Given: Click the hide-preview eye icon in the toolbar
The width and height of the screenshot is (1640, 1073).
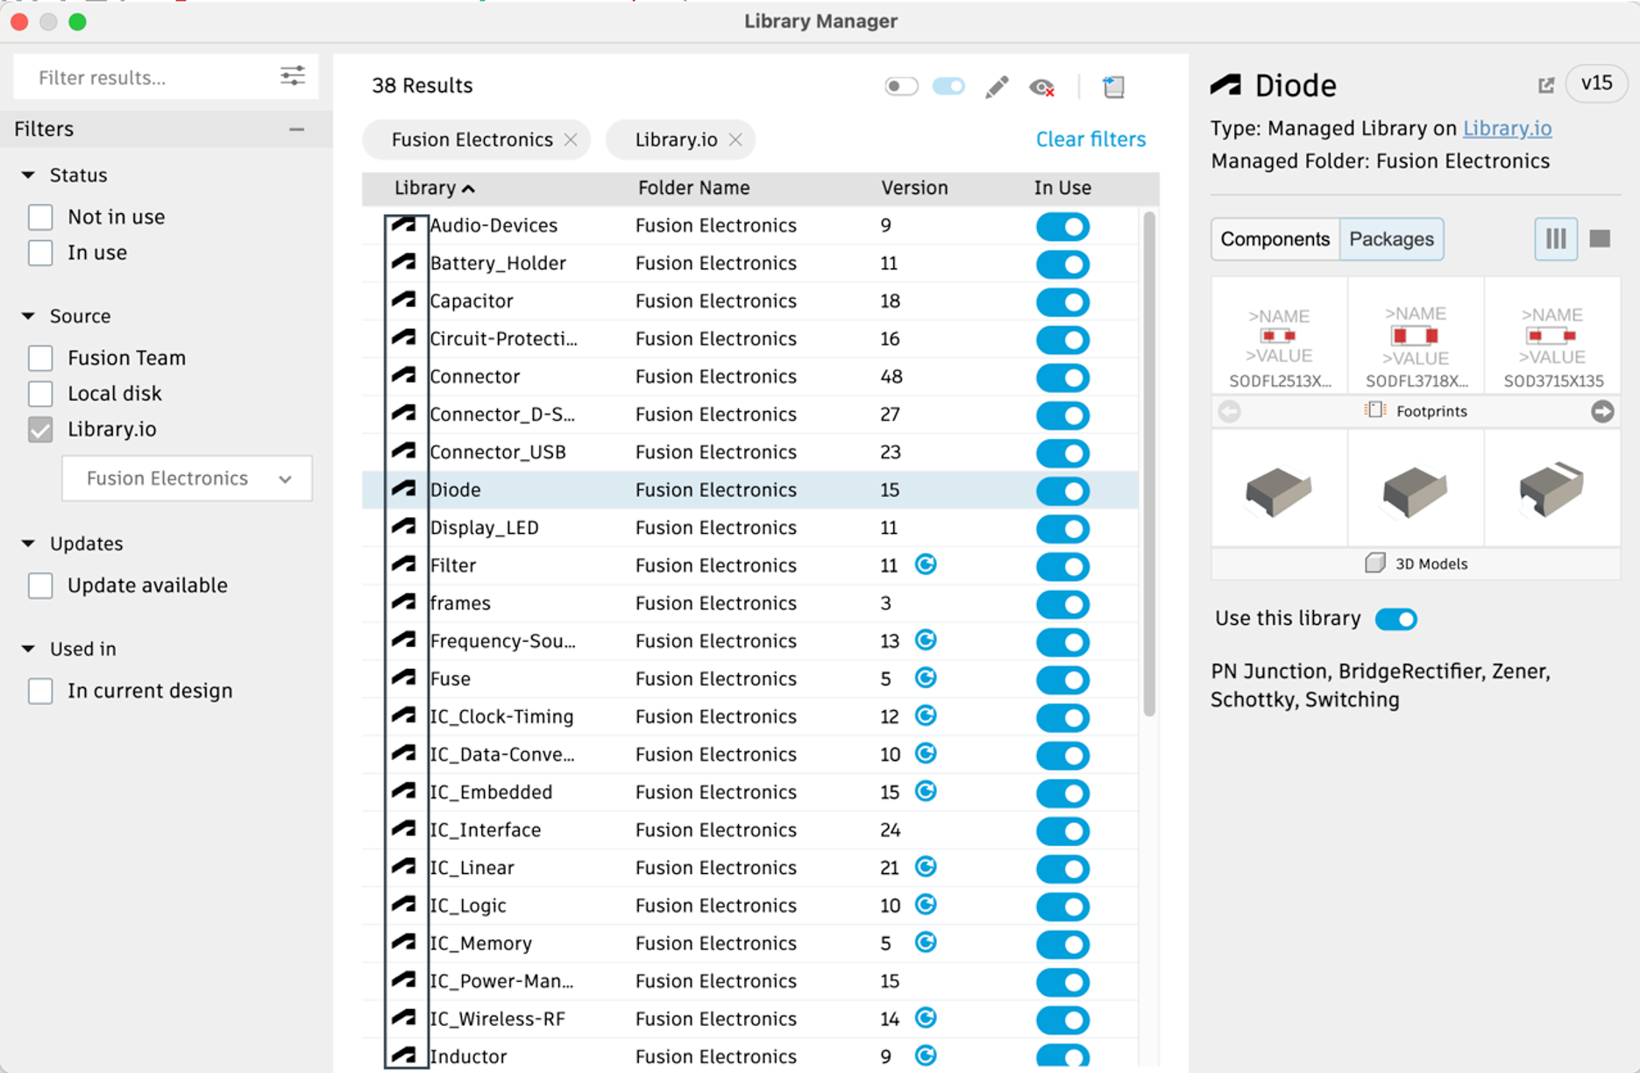Looking at the screenshot, I should coord(1042,86).
